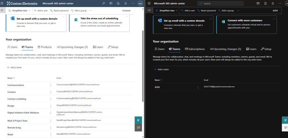Open notifications bell in dark window header
Image resolution: width=288 pixels, height=138 pixels.
click(x=273, y=3)
